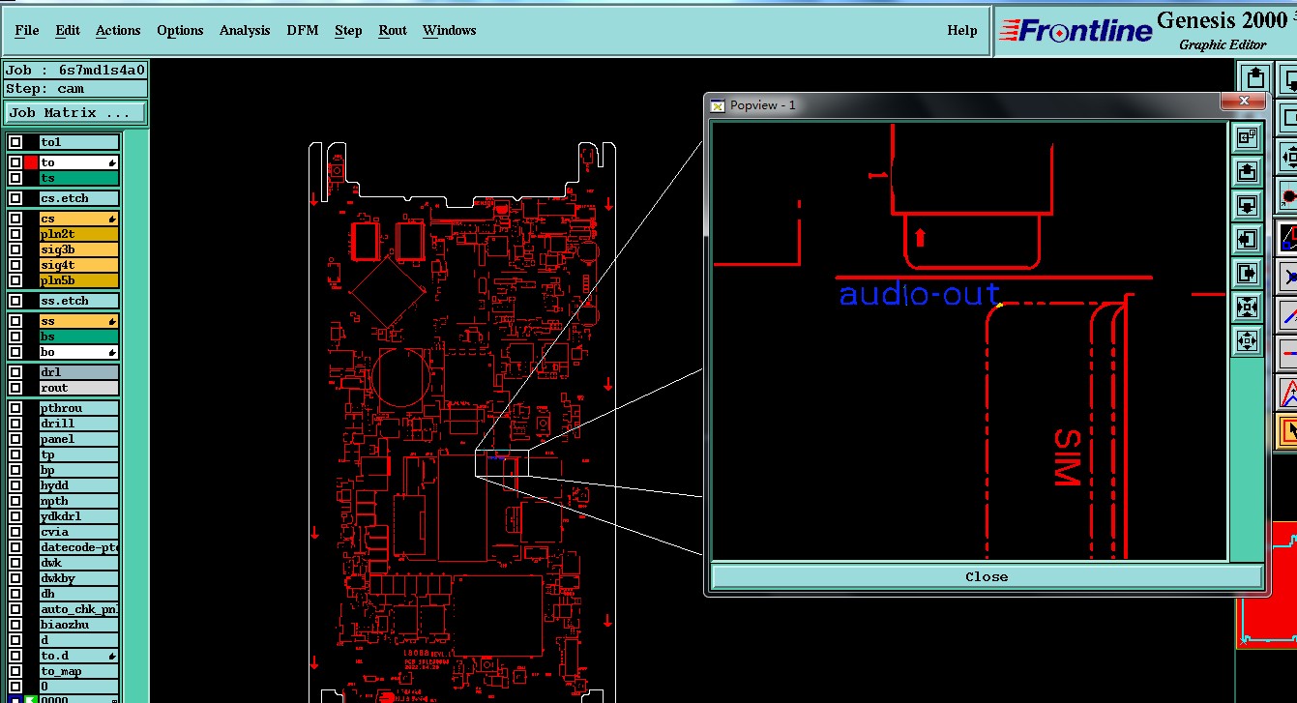Toggle display checkbox for layer ts

point(15,178)
